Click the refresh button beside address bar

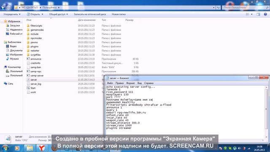click(219, 8)
